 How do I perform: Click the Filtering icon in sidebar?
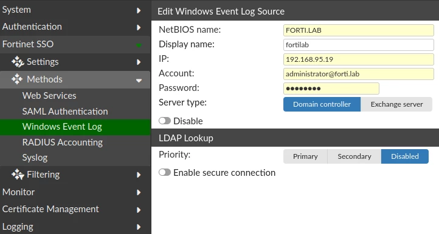coord(18,175)
